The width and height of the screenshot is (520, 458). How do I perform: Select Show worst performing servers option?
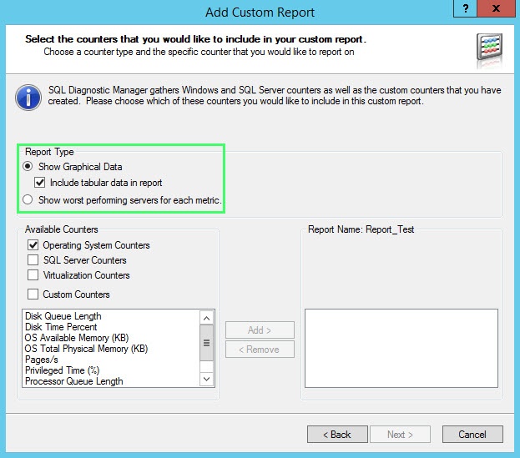click(x=29, y=200)
